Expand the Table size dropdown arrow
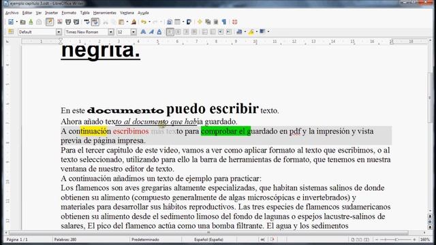The height and width of the screenshot is (245, 436). tap(183, 22)
